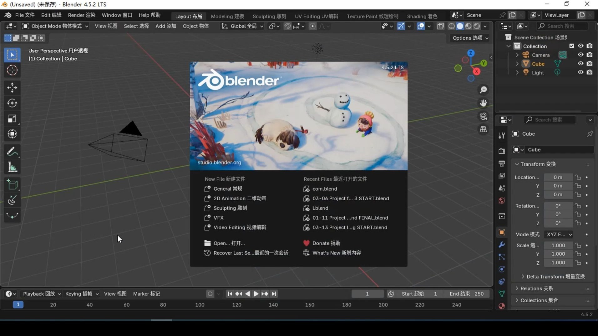Open rotation Mode XYZ Euler dropdown

tap(559, 234)
